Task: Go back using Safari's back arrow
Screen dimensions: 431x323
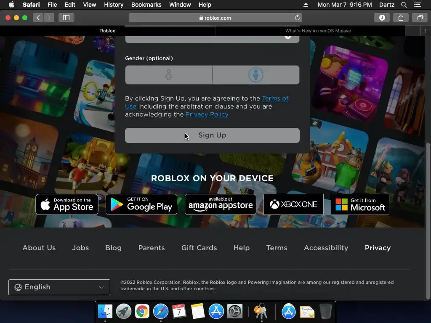Action: pyautogui.click(x=38, y=18)
